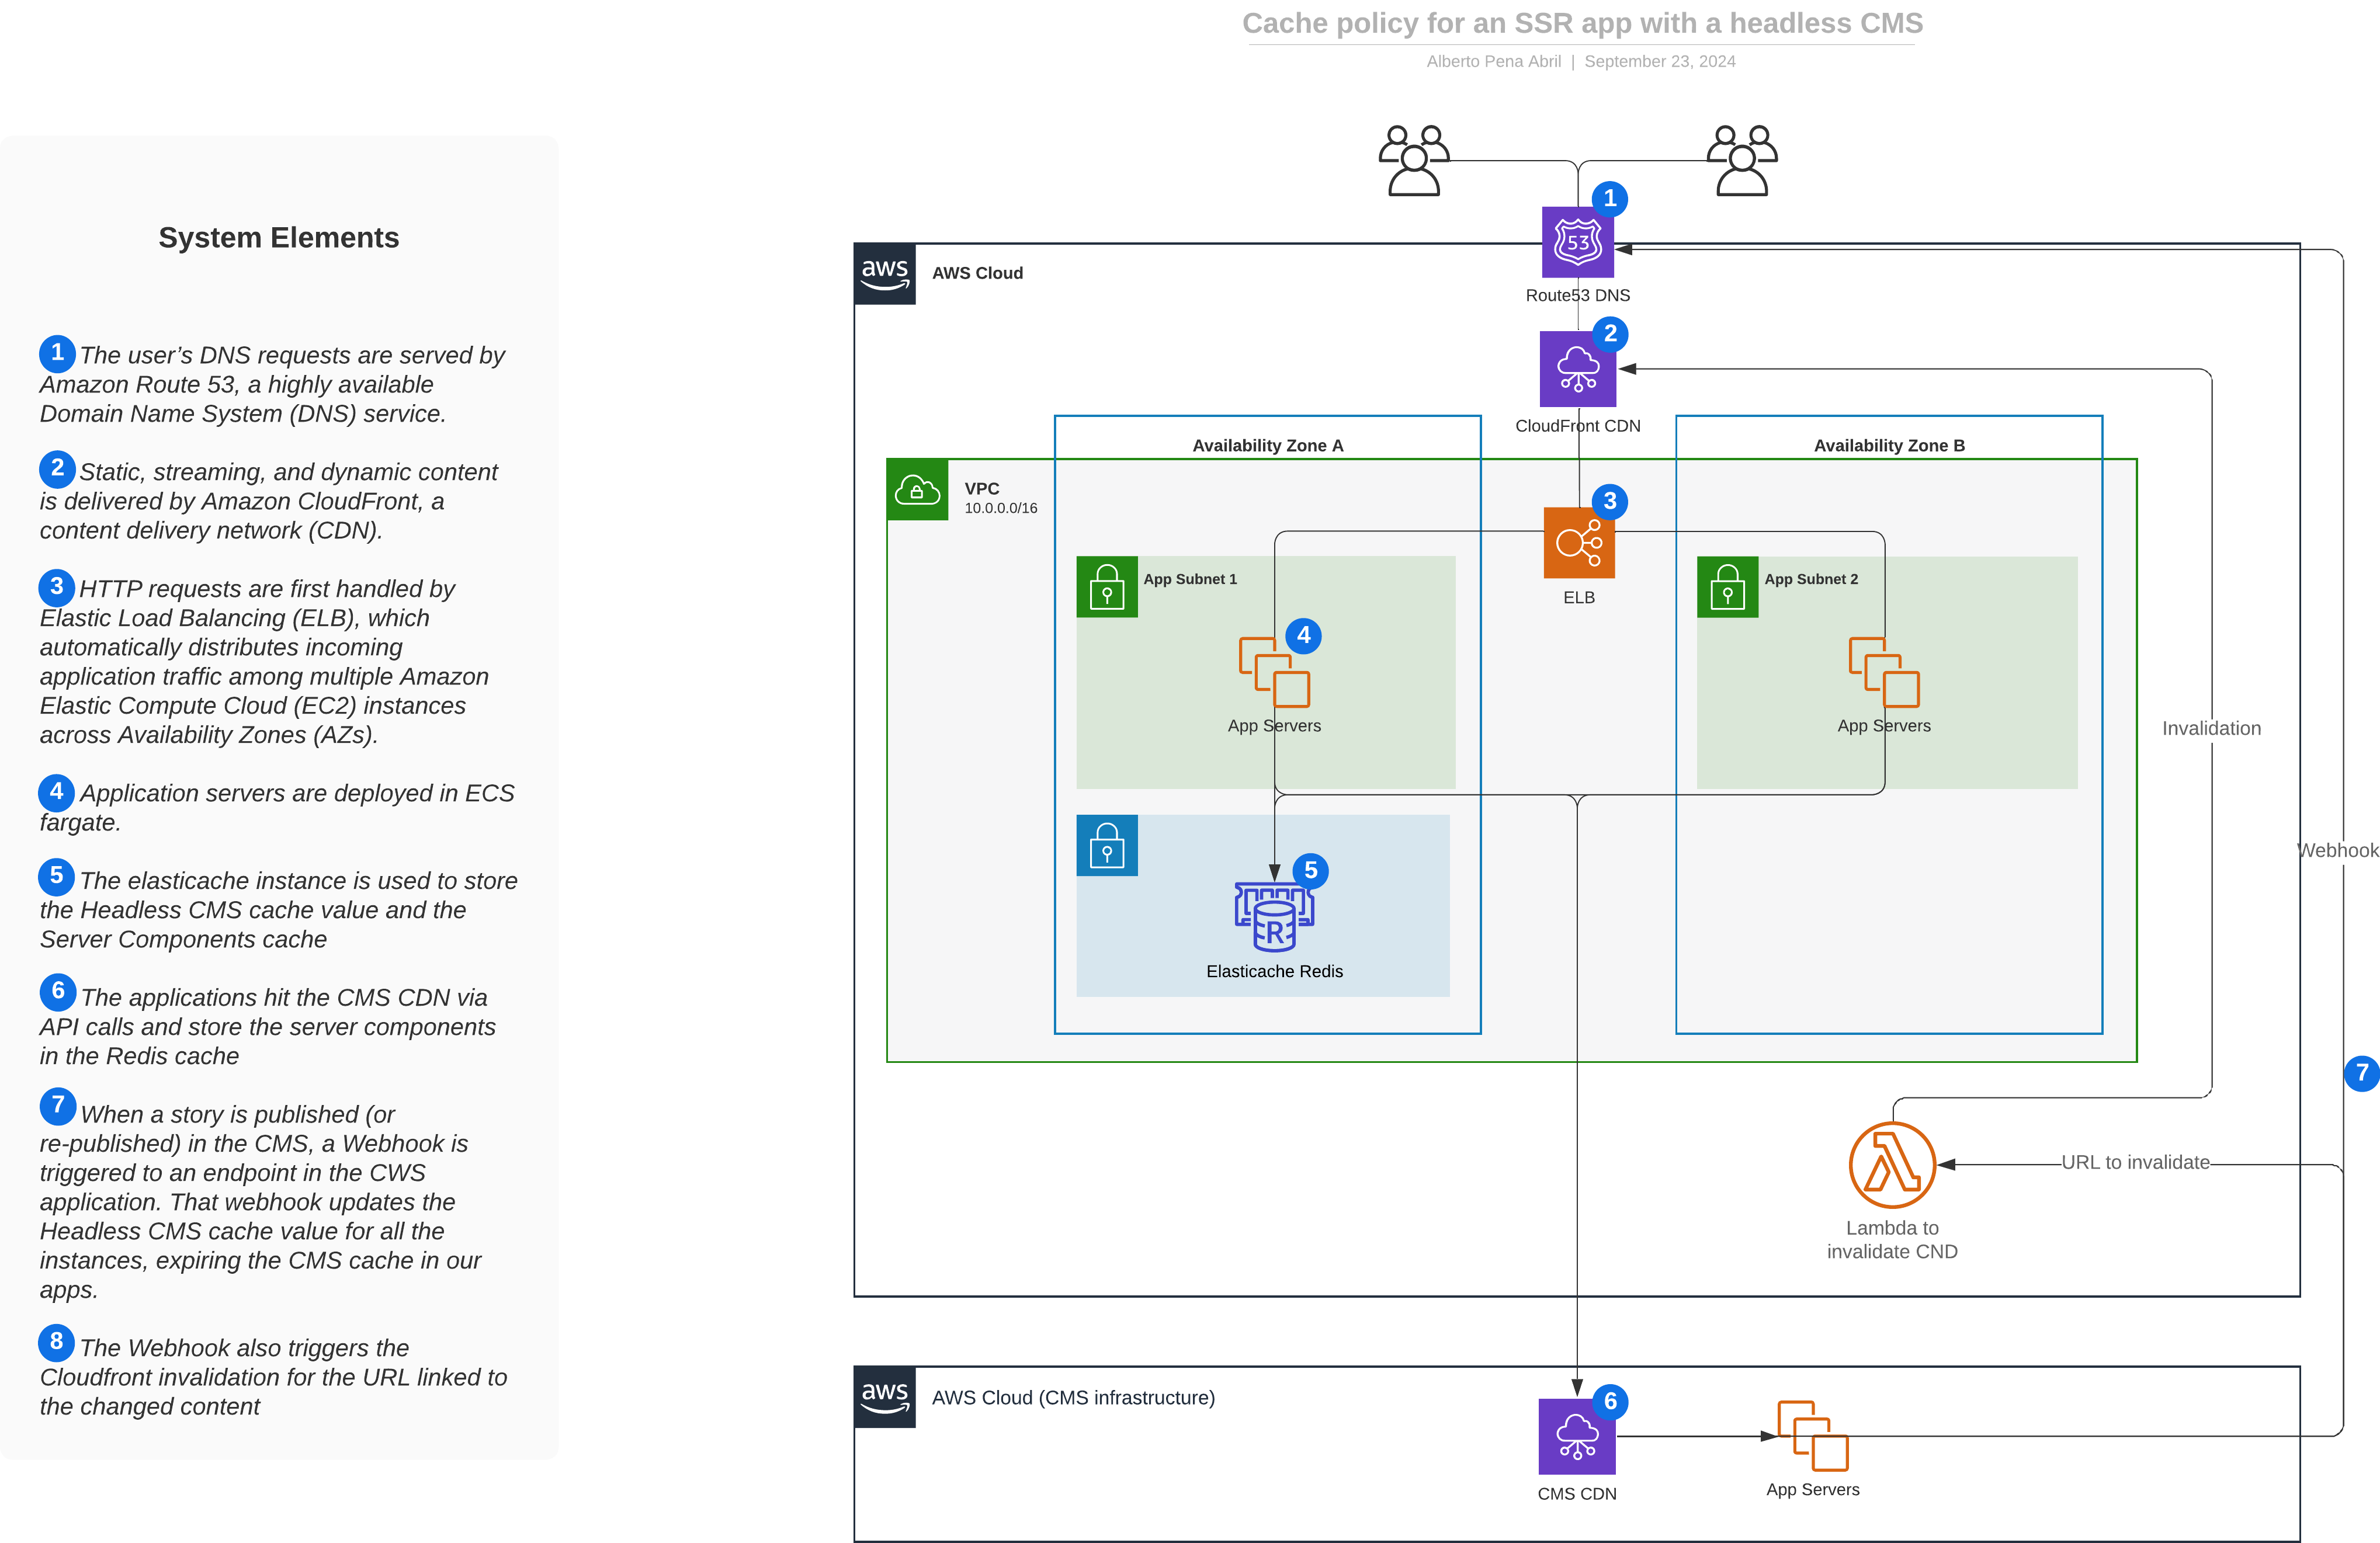The image size is (2380, 1543).
Task: Select the date September 23, 2024
Action: click(1659, 61)
